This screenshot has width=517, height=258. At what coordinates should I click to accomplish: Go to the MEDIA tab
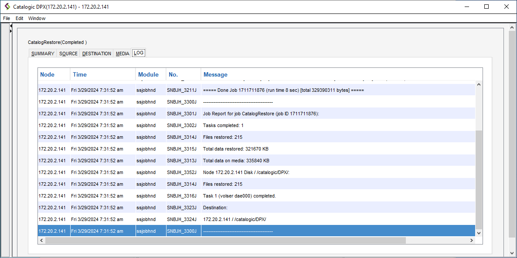[122, 54]
